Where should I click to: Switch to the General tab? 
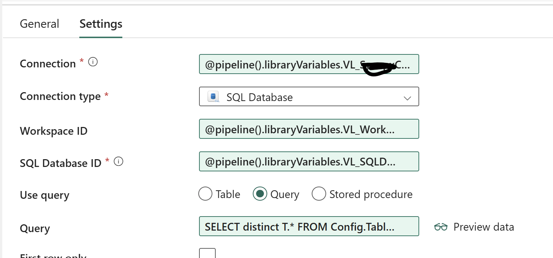(39, 24)
